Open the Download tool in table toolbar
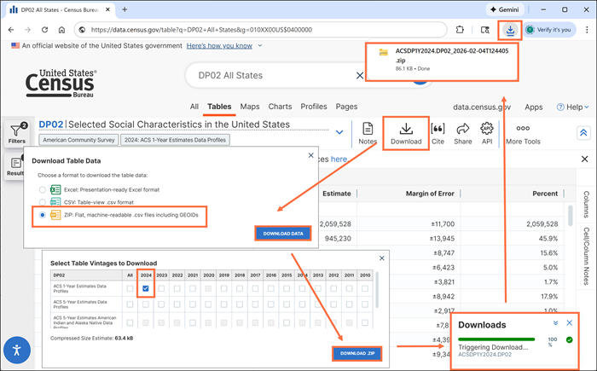 [x=406, y=133]
